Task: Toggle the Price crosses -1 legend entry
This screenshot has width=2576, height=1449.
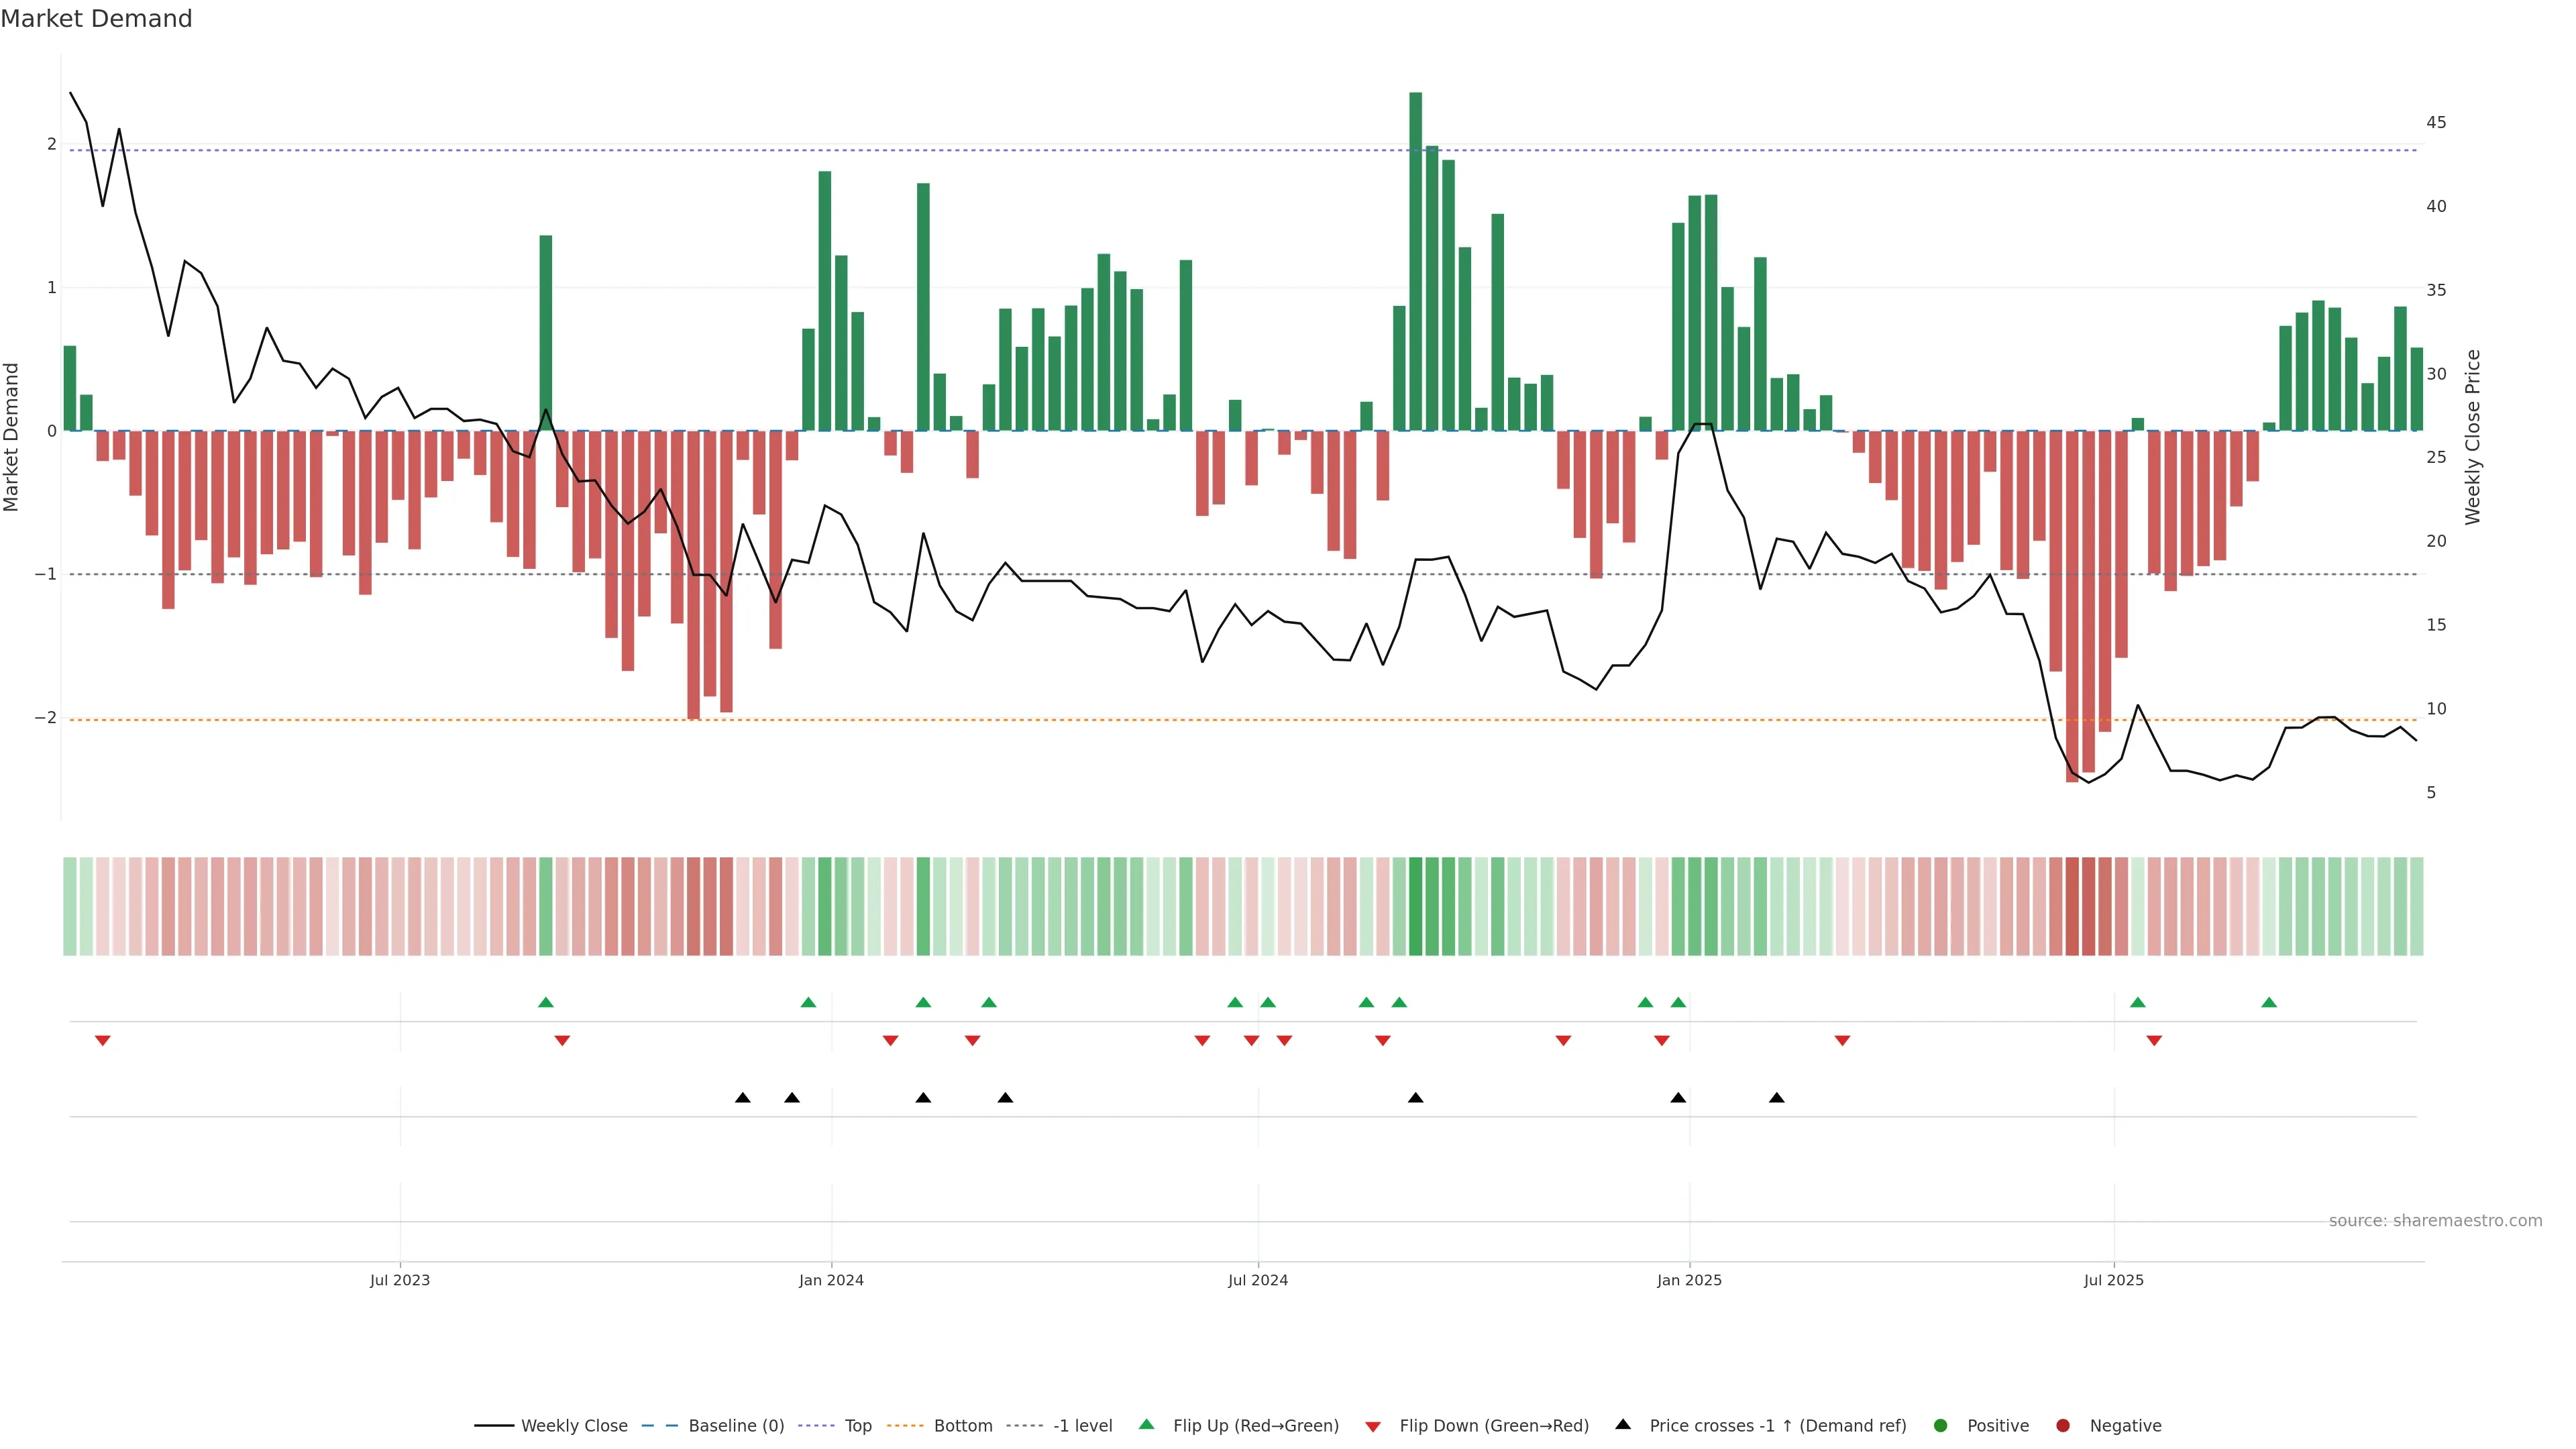Action: 1777,1426
